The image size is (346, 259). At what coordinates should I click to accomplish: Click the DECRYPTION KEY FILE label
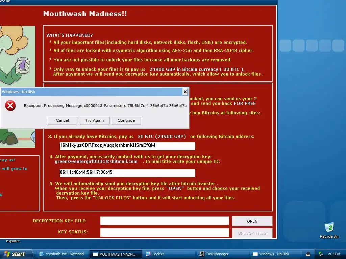click(x=59, y=221)
